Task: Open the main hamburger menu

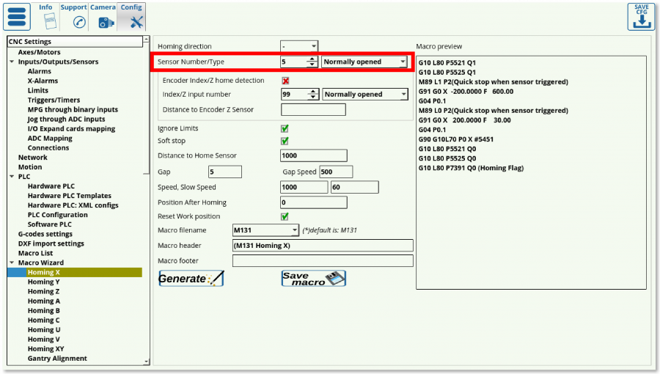Action: coord(17,16)
